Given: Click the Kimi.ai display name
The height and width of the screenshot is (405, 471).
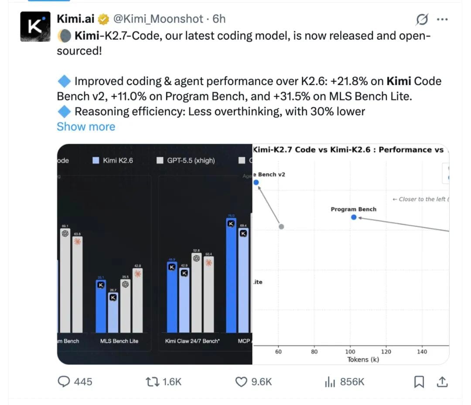Looking at the screenshot, I should coord(75,19).
